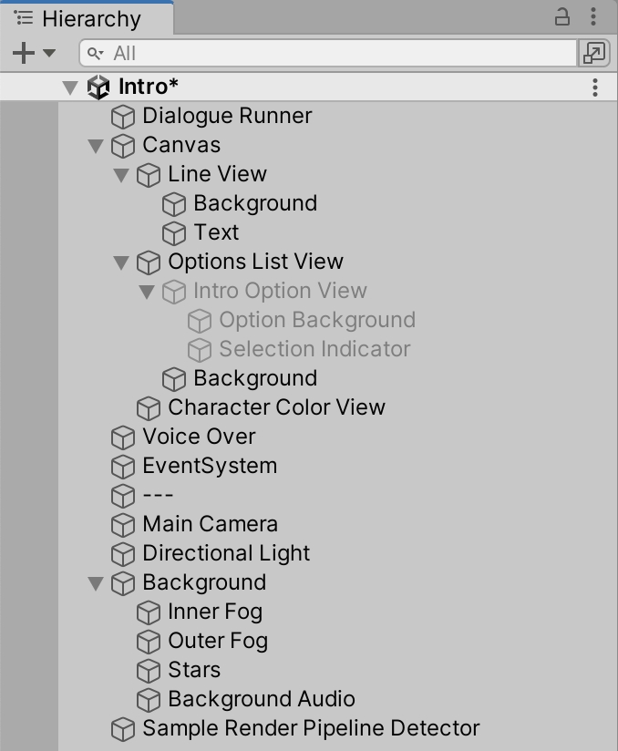Click the Main Camera cube icon
The width and height of the screenshot is (618, 751).
coord(122,525)
